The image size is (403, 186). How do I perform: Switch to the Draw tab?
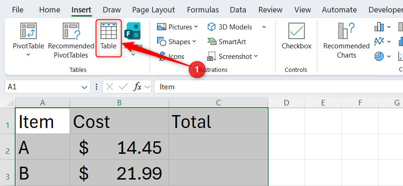pyautogui.click(x=111, y=10)
